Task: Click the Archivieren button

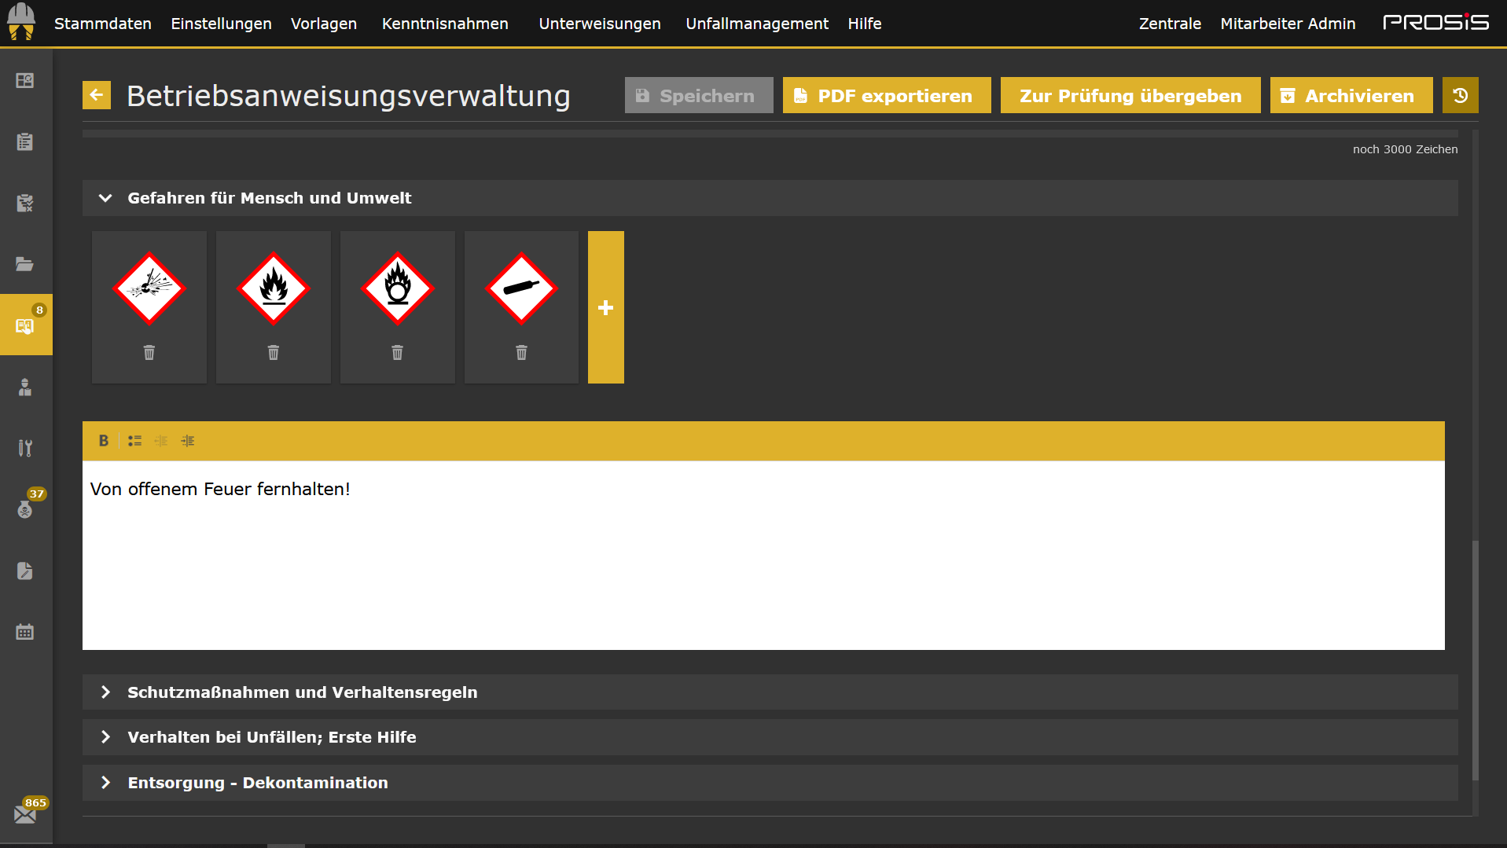Action: (x=1351, y=95)
